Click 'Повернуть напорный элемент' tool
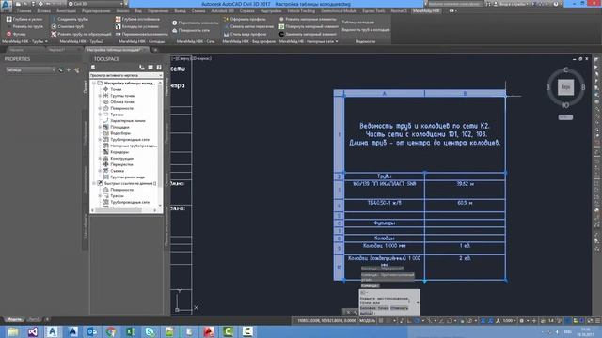Viewport: 602px width, 338px height. (309, 26)
